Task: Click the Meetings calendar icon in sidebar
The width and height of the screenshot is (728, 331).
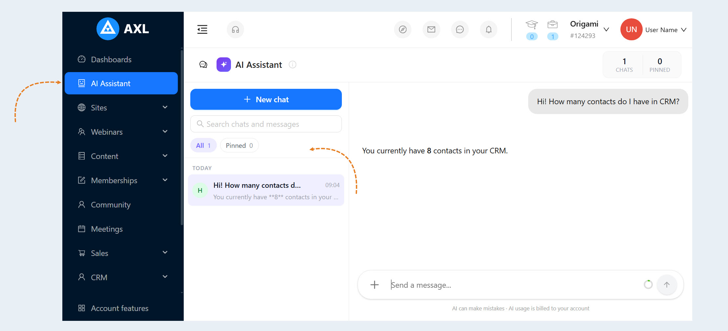Action: click(x=82, y=228)
